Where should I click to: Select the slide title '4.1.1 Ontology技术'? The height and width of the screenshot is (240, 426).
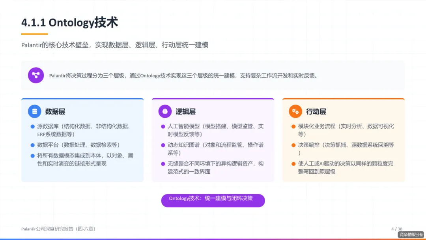[x=69, y=22]
